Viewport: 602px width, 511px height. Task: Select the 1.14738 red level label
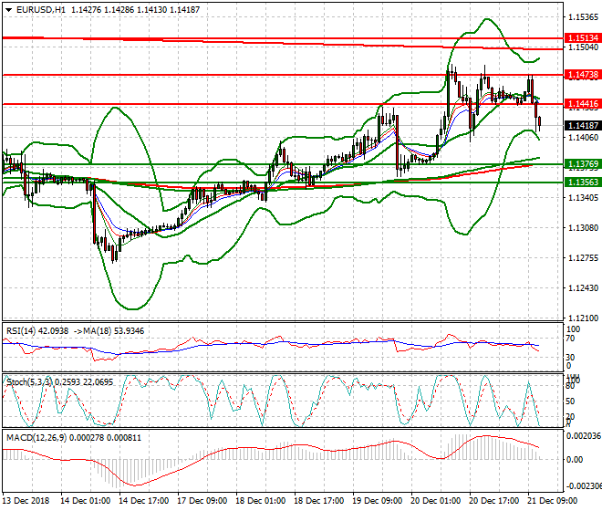(583, 75)
